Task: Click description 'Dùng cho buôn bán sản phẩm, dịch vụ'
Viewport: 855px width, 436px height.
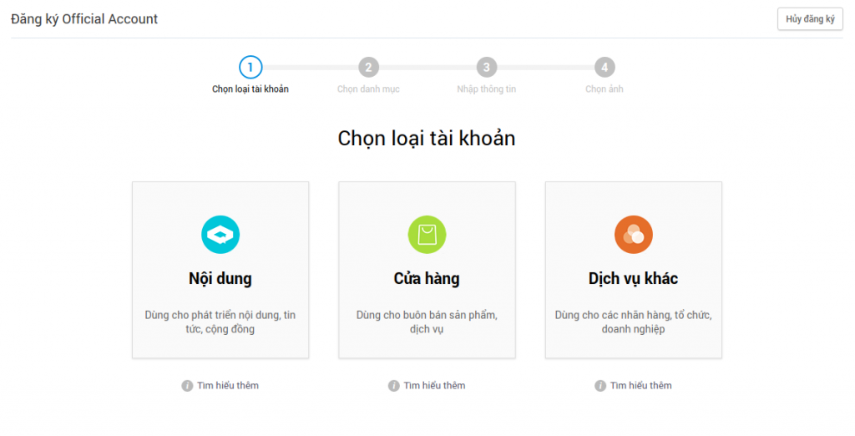Action: click(427, 322)
